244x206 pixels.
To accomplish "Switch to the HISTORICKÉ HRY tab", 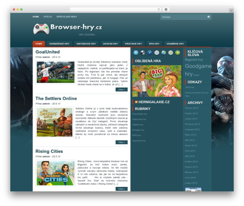I will point(86,44).
